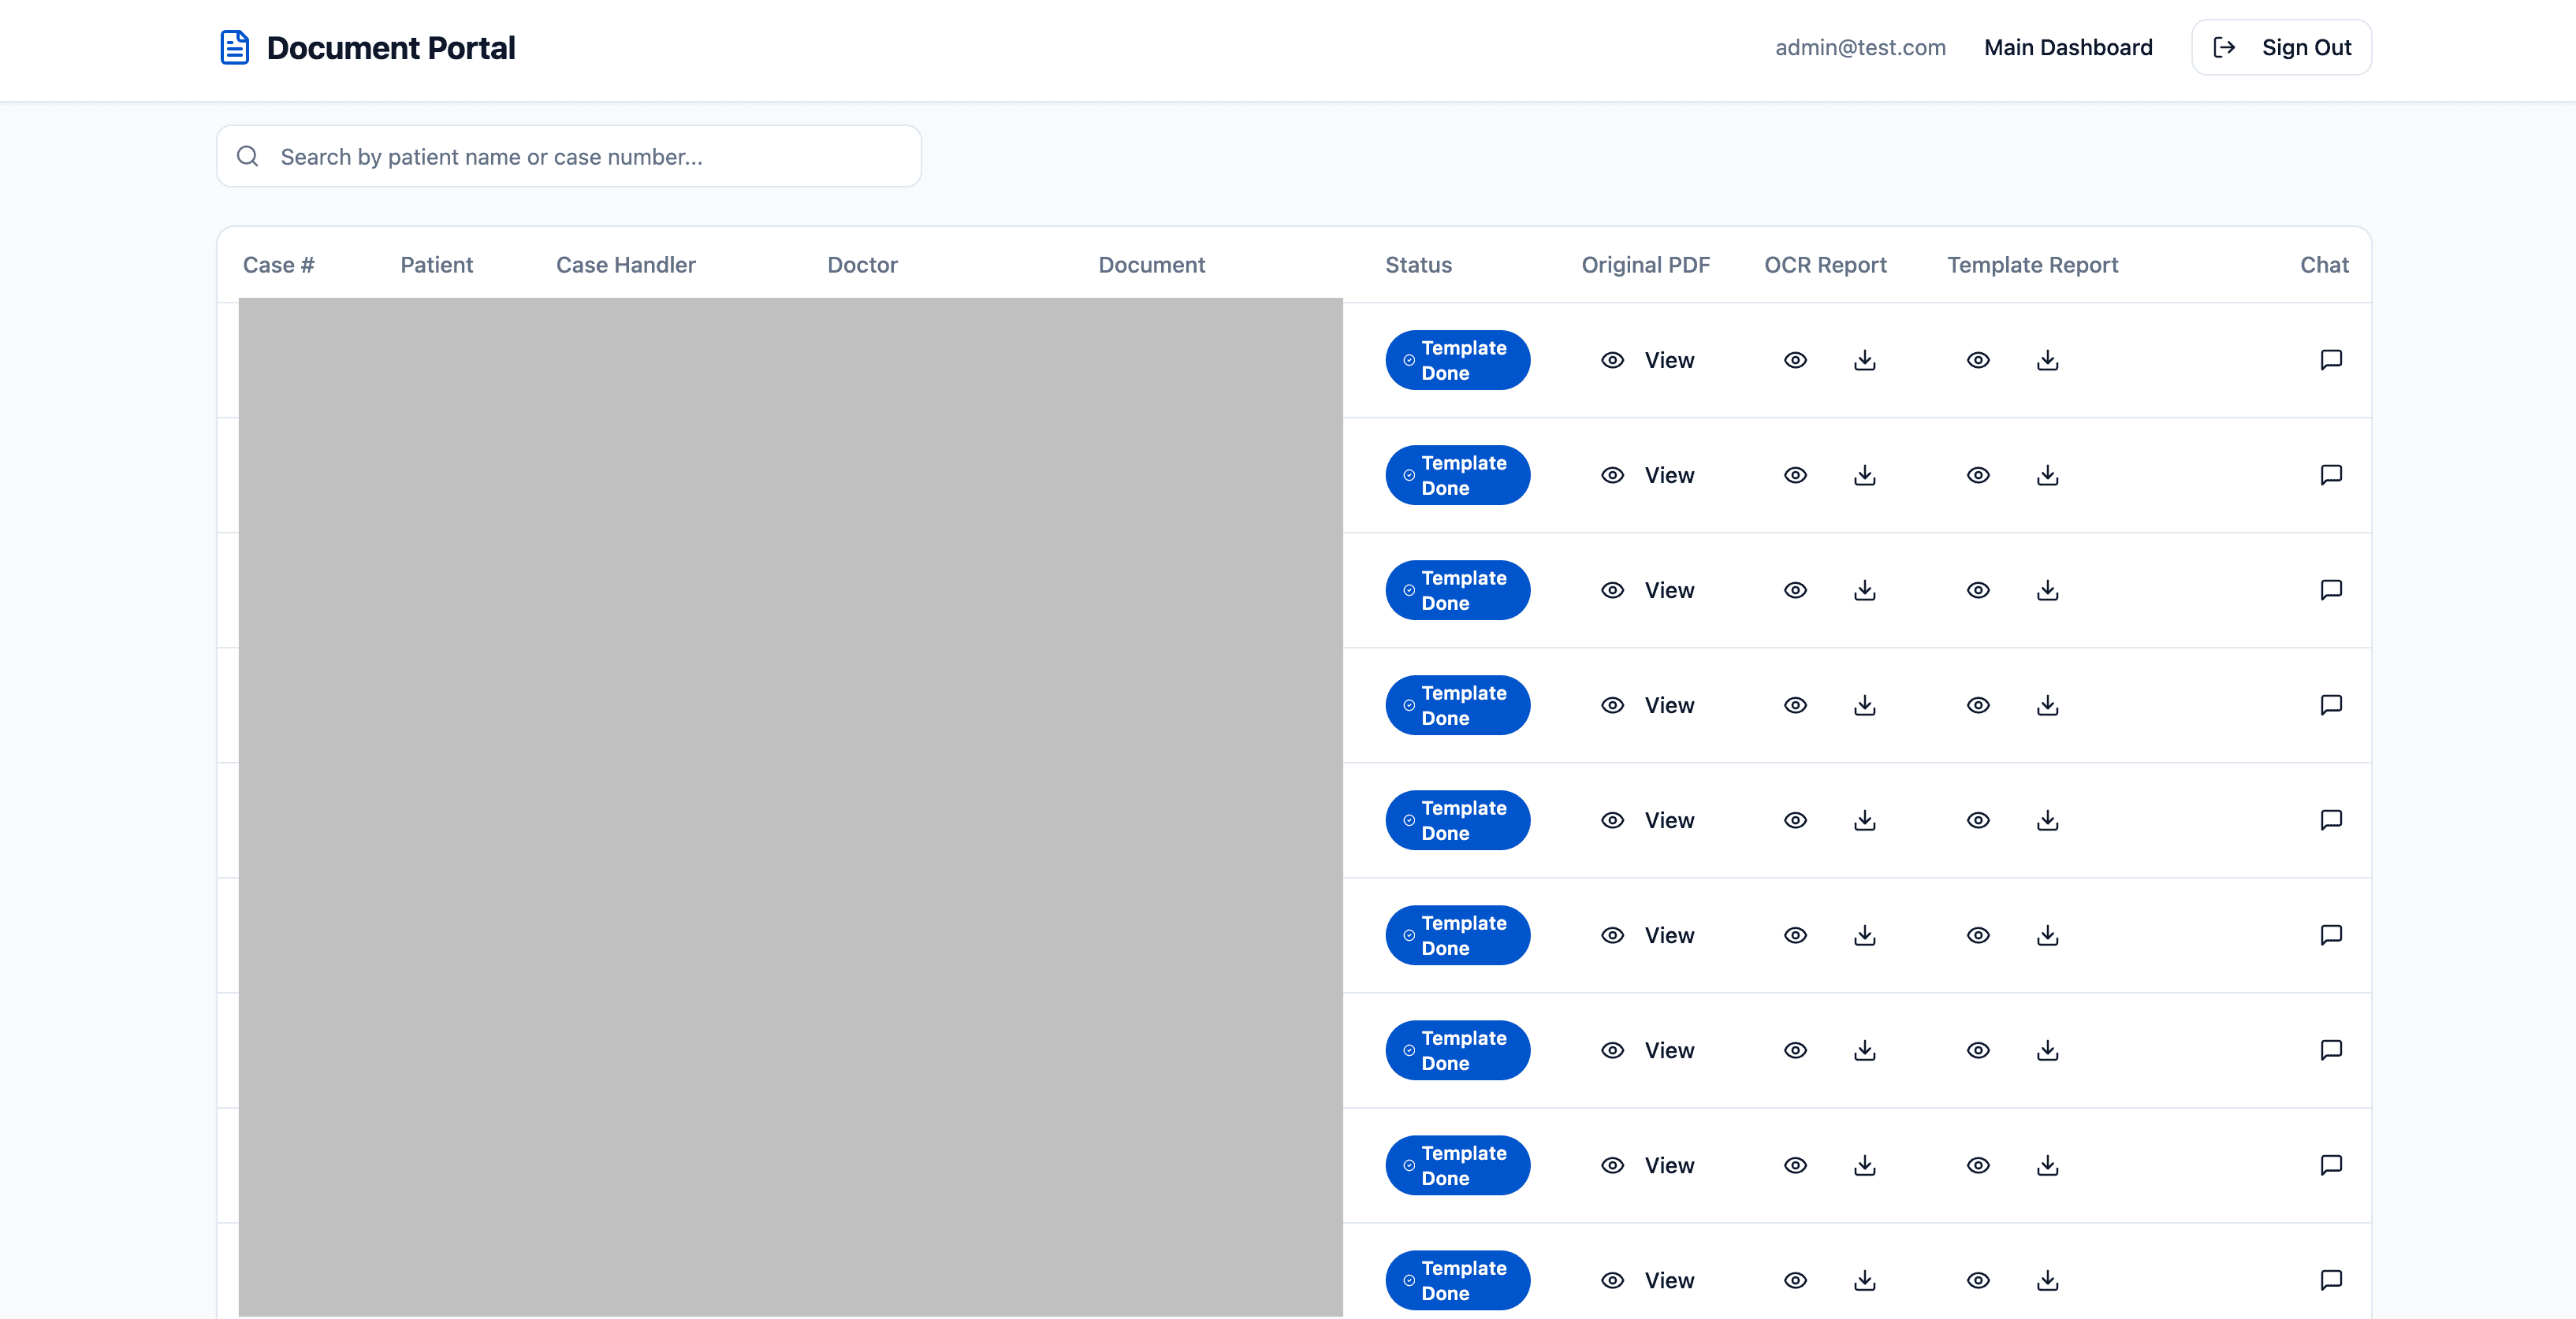Image resolution: width=2576 pixels, height=1319 pixels.
Task: Click the Template Report column header
Action: (2032, 265)
